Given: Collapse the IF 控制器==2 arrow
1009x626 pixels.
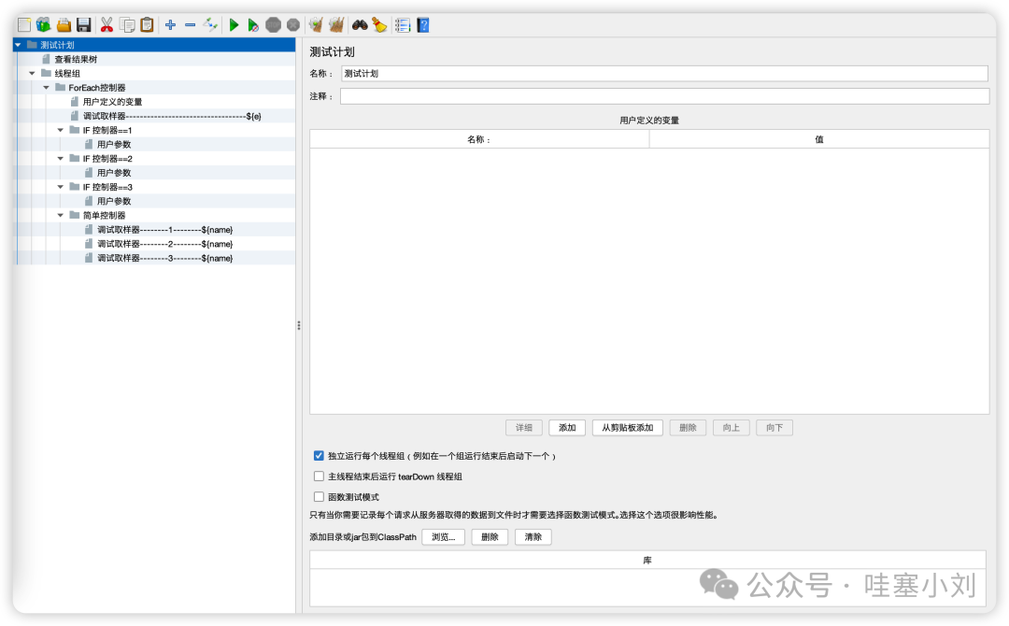Looking at the screenshot, I should [x=61, y=158].
